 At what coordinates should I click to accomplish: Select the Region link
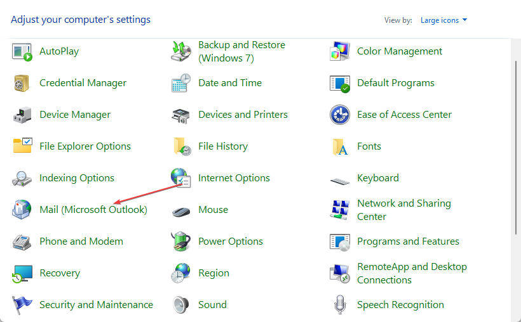pyautogui.click(x=213, y=273)
